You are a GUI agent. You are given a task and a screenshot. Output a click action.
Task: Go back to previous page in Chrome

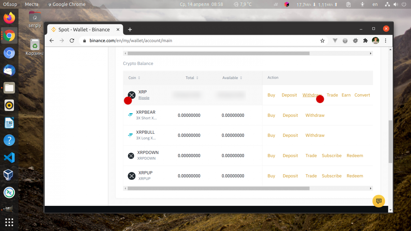pyautogui.click(x=52, y=41)
